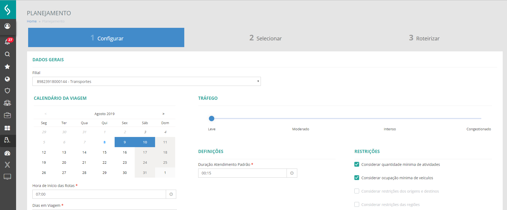Select August 8 in the calendar

(104, 142)
